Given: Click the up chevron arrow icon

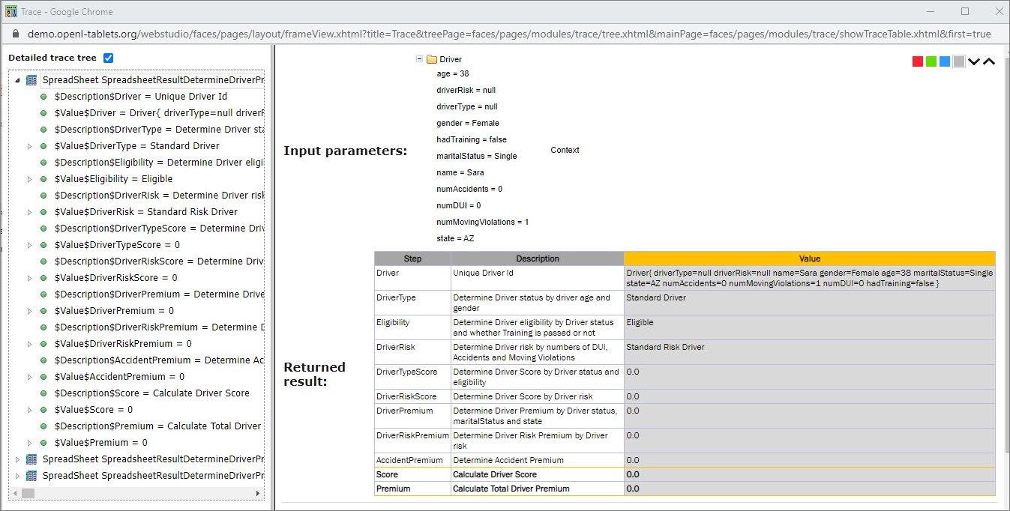Looking at the screenshot, I should coord(989,61).
